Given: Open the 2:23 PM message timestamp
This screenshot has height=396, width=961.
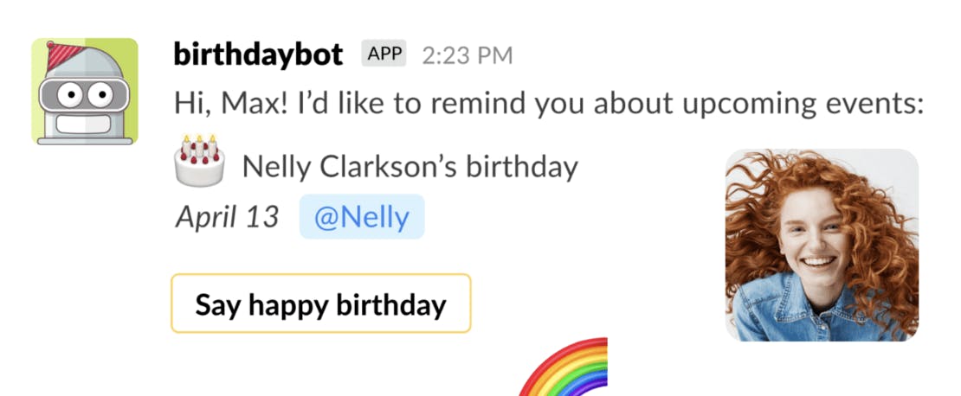Looking at the screenshot, I should [x=468, y=55].
